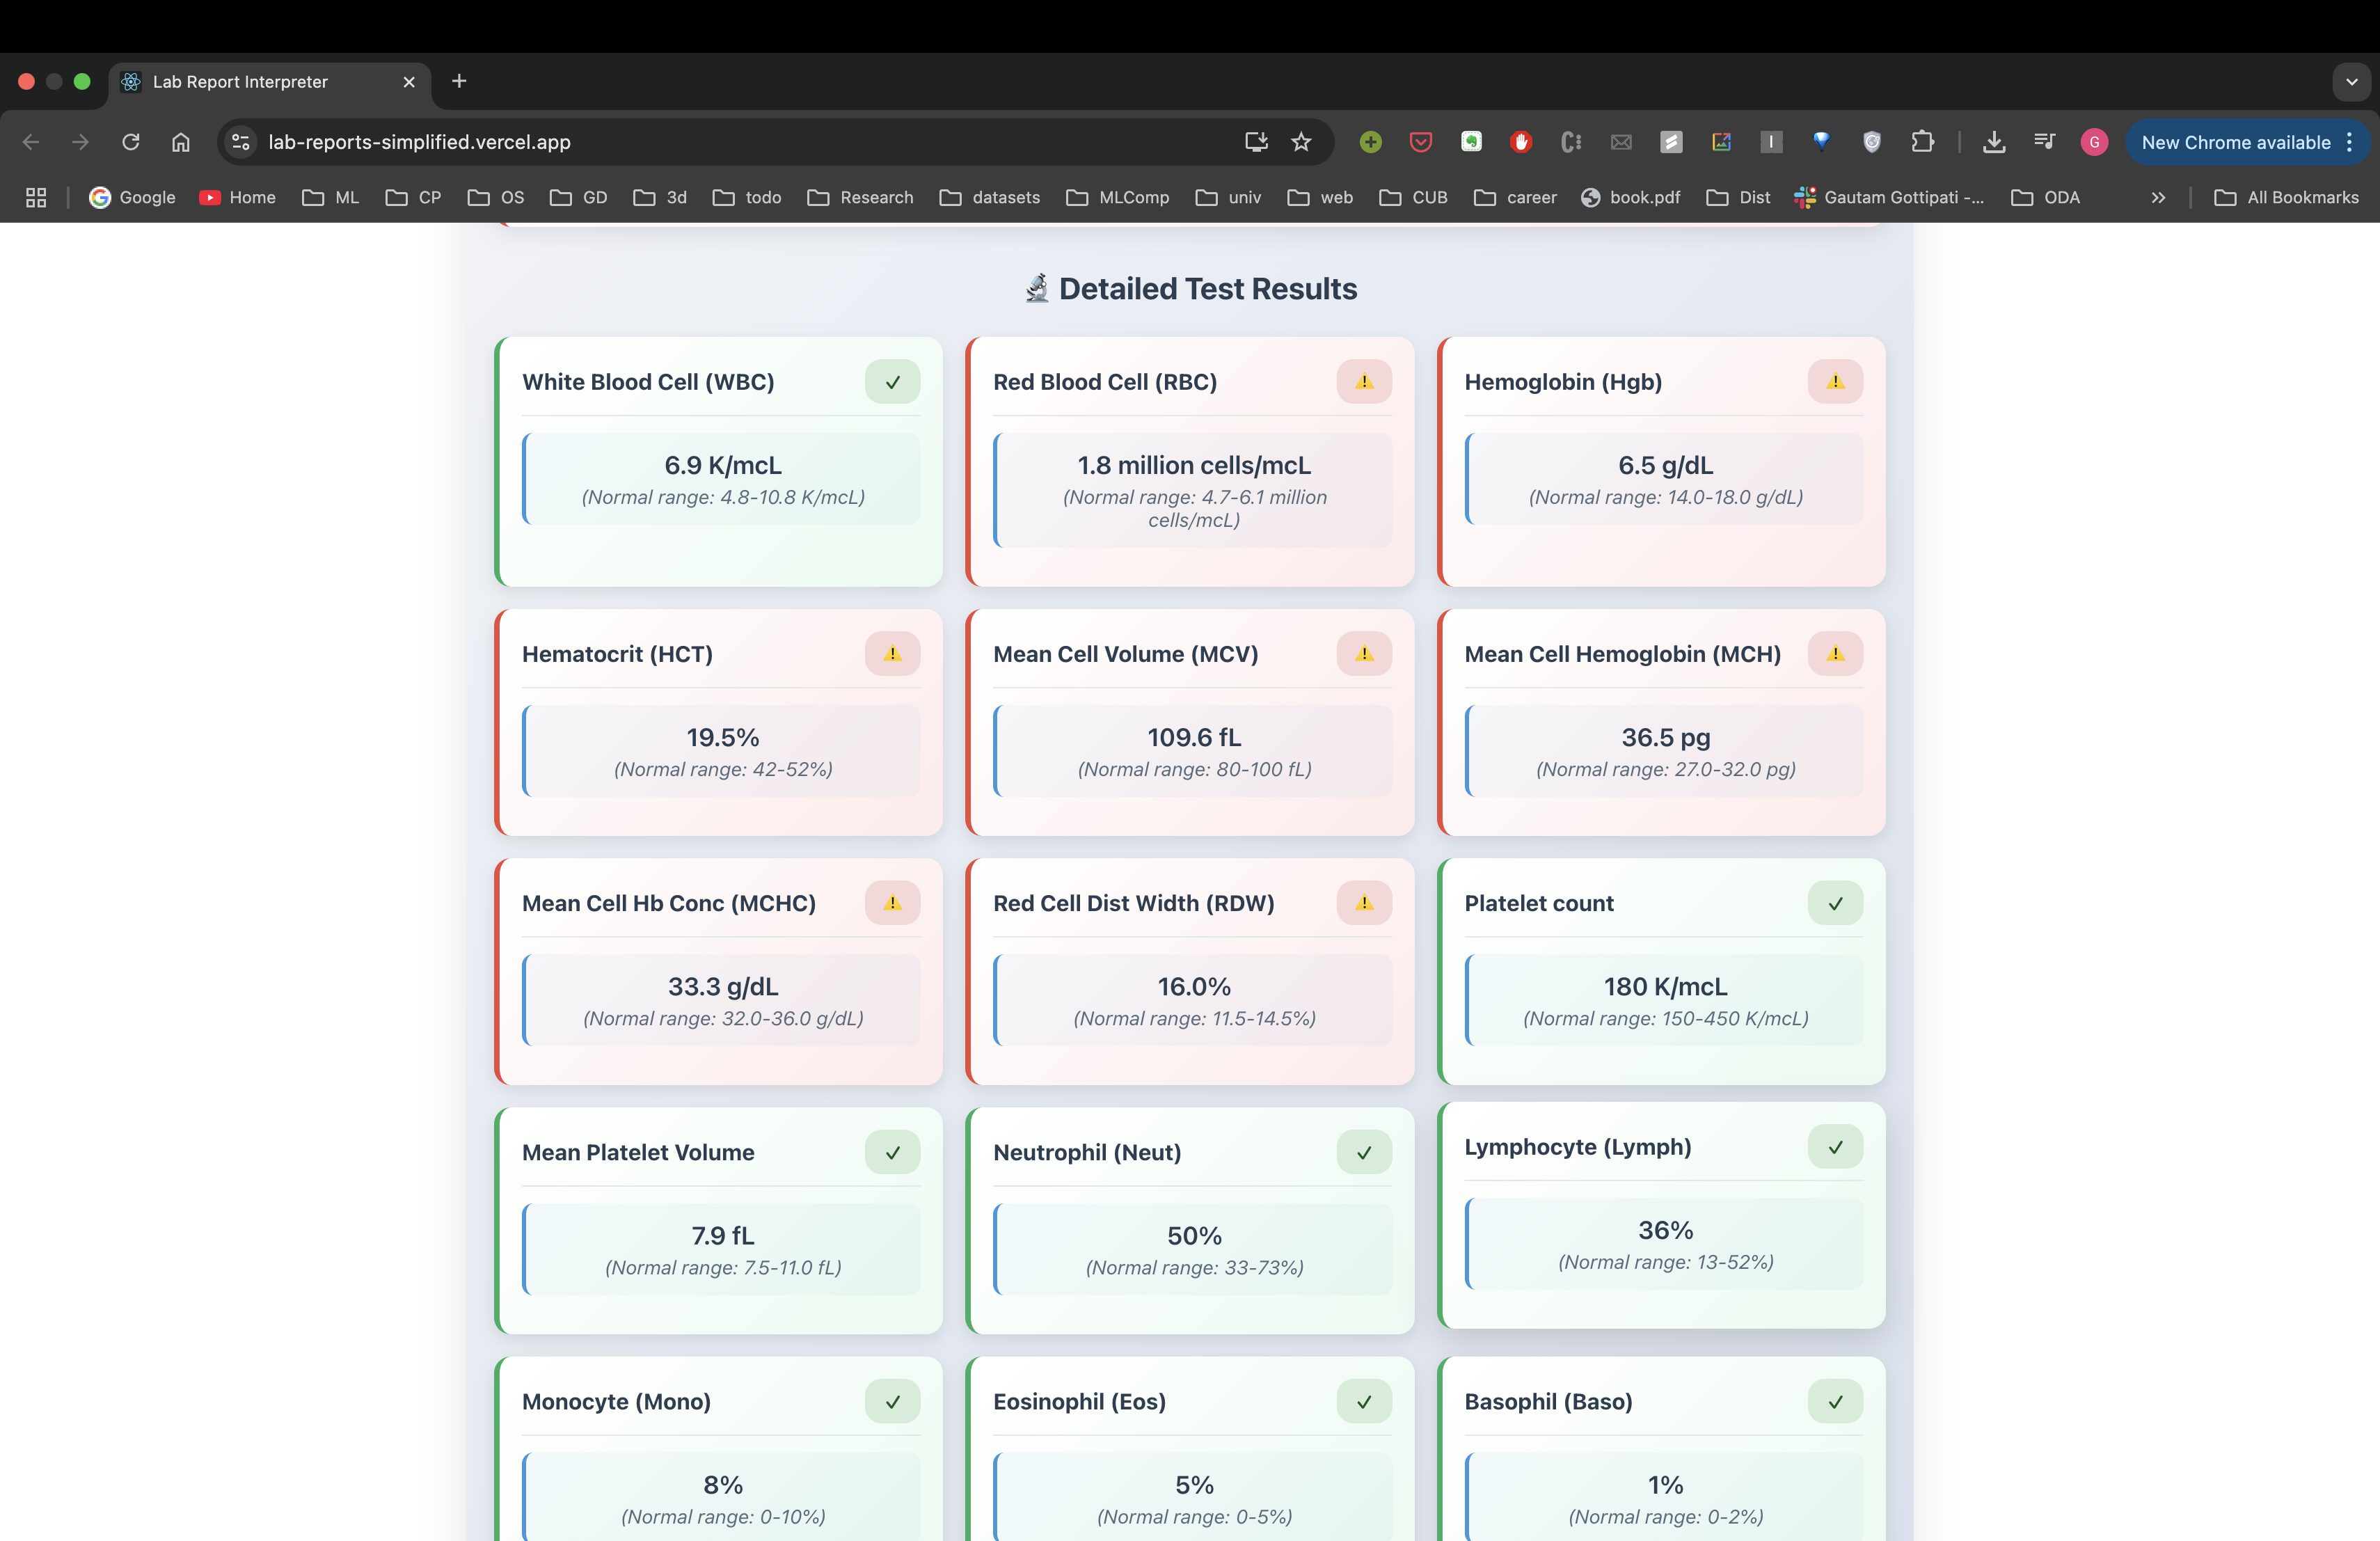Open a new browser tab
The image size is (2380, 1541).
[459, 81]
